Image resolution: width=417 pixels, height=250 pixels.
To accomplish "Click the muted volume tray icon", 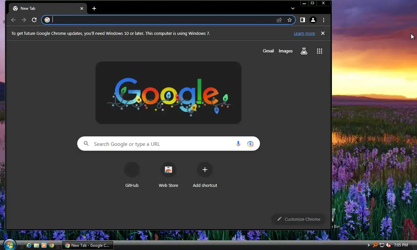I will (388, 245).
